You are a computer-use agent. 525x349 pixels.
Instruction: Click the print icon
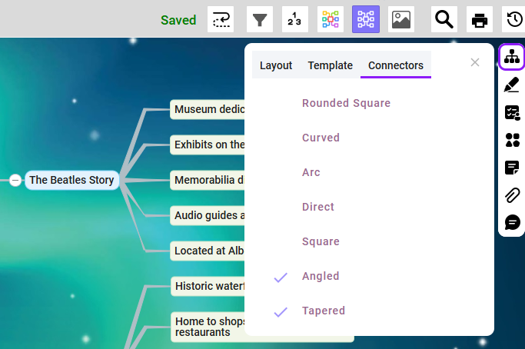[x=480, y=19]
